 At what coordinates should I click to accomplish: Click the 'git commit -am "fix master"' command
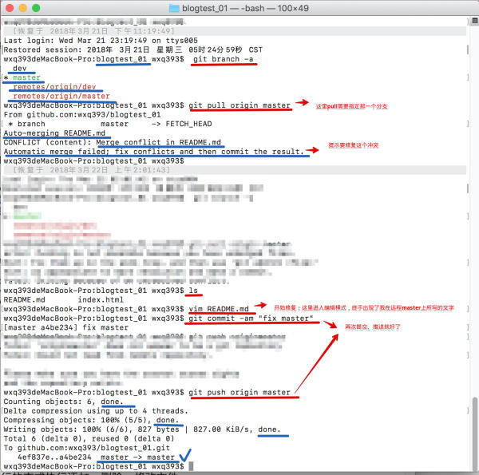(251, 319)
